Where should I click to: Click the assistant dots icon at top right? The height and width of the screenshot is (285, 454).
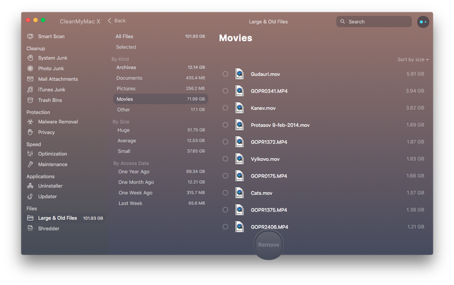(423, 21)
